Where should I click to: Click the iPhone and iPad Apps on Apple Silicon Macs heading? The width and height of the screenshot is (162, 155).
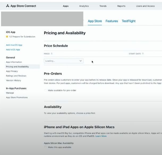[x=79, y=127]
